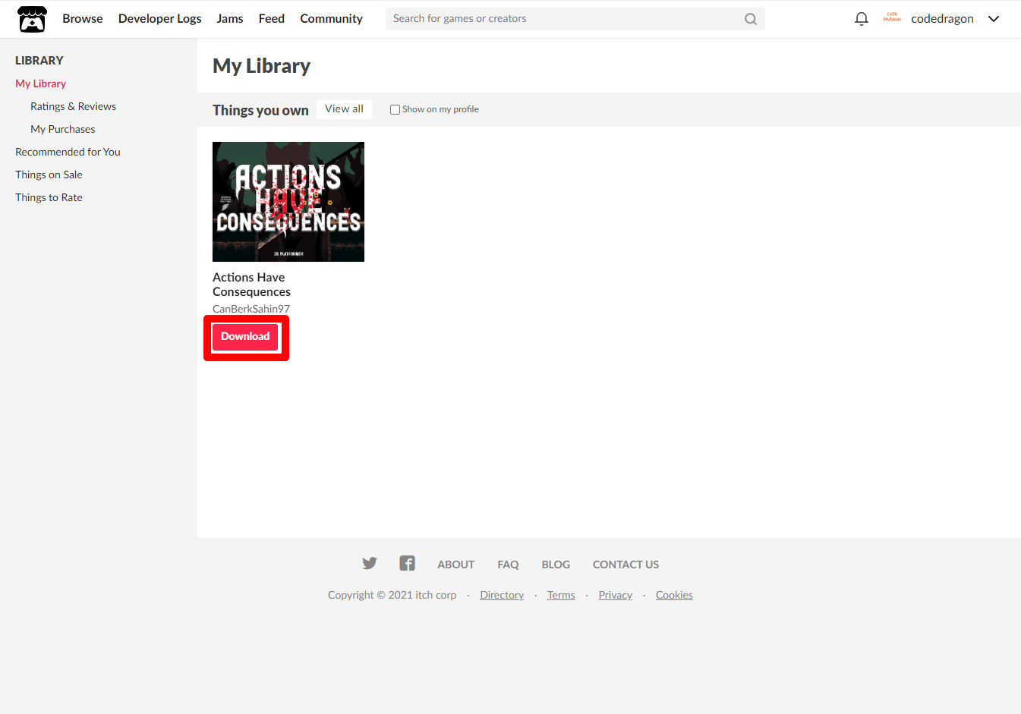Open CONTACT US footer link
The image size is (1021, 714).
click(626, 565)
